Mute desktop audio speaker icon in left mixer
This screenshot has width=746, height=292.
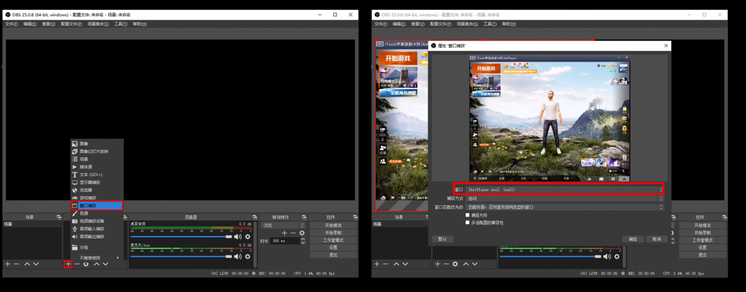pos(238,237)
